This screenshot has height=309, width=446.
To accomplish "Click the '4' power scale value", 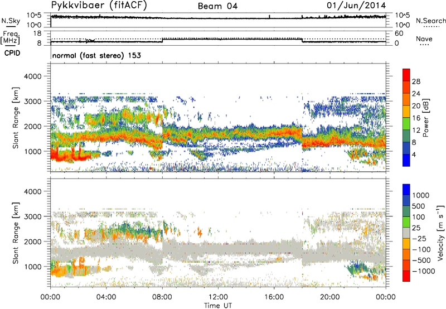I will [414, 154].
